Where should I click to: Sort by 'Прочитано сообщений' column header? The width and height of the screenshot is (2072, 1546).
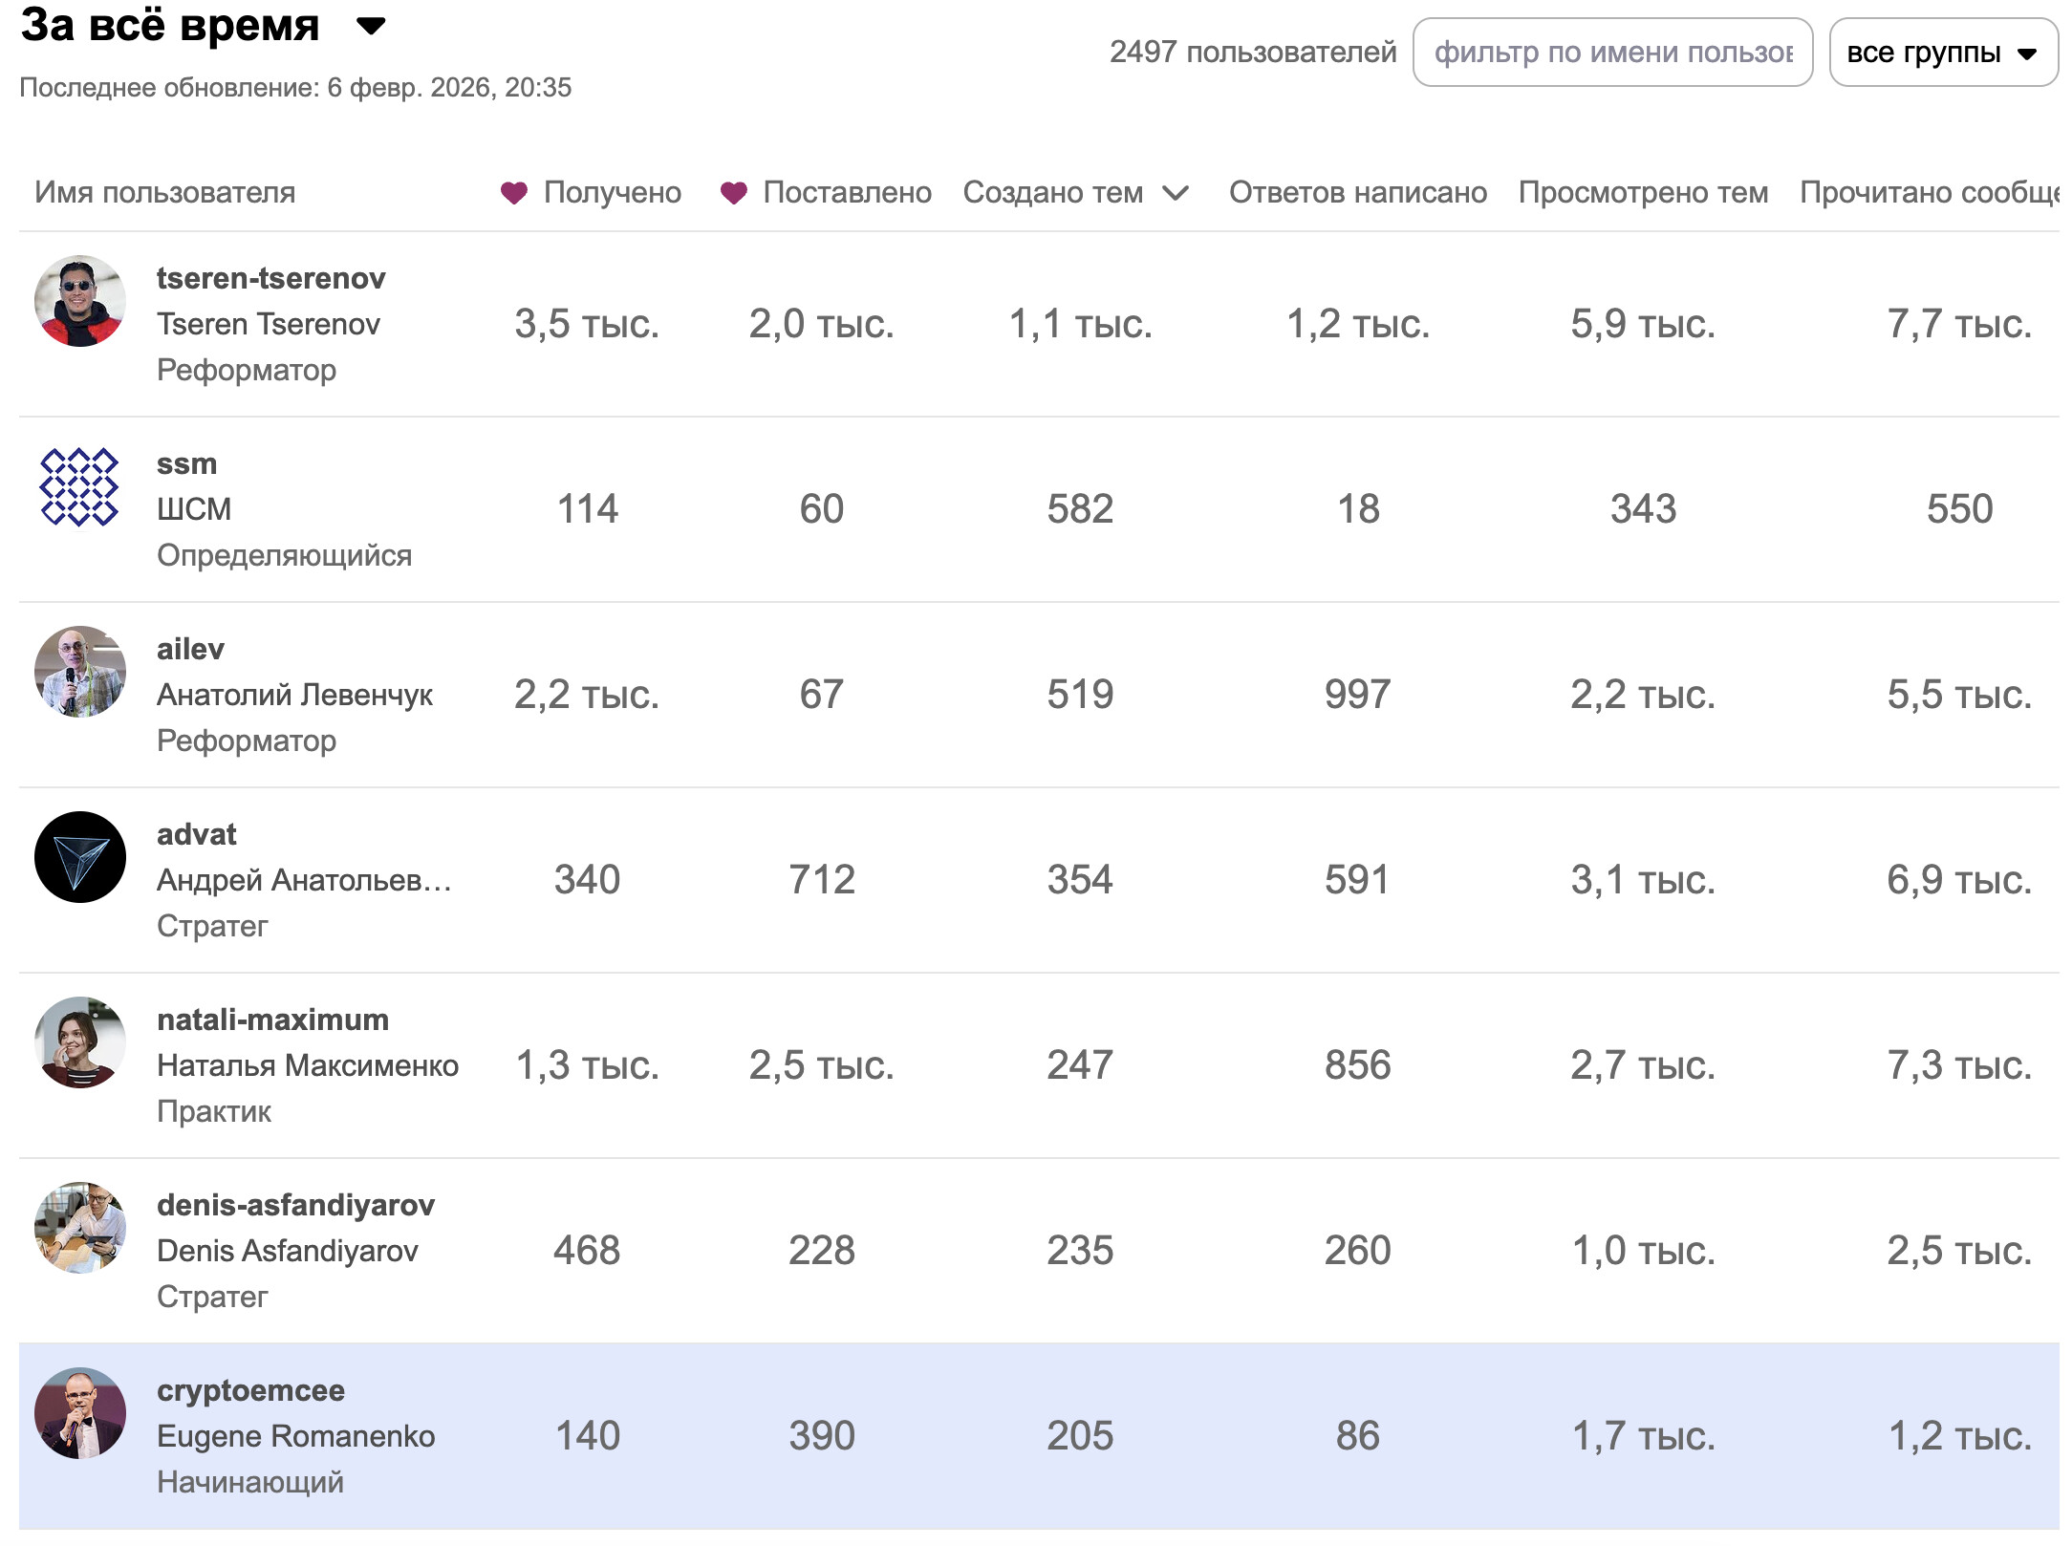[1929, 193]
